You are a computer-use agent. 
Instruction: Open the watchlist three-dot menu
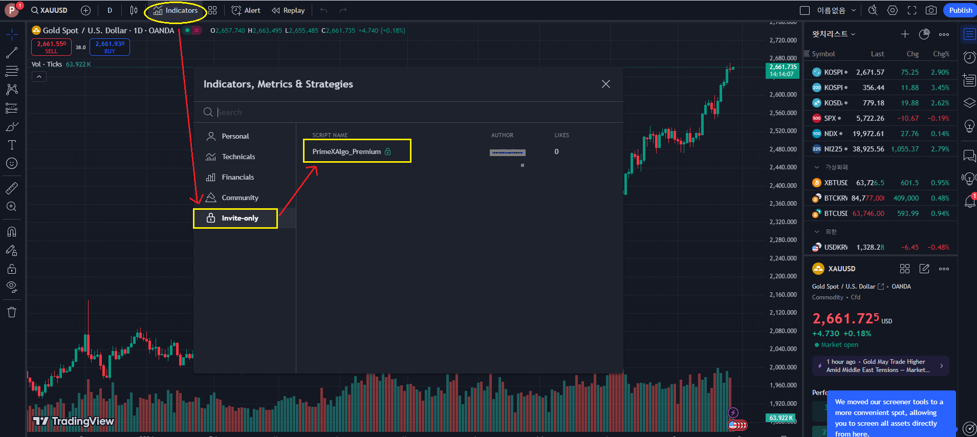tap(944, 34)
